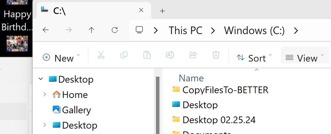
Task: Go up one folder level arrow
Action: coord(91,30)
